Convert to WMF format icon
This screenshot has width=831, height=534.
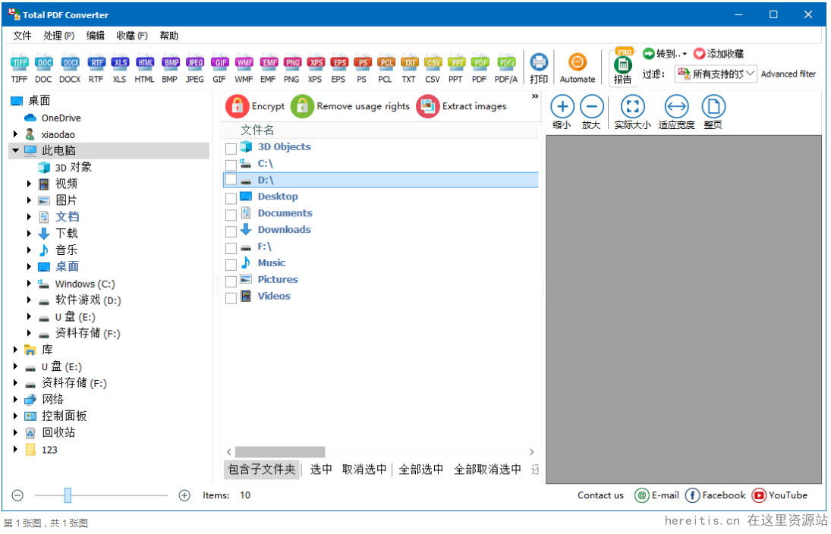244,63
